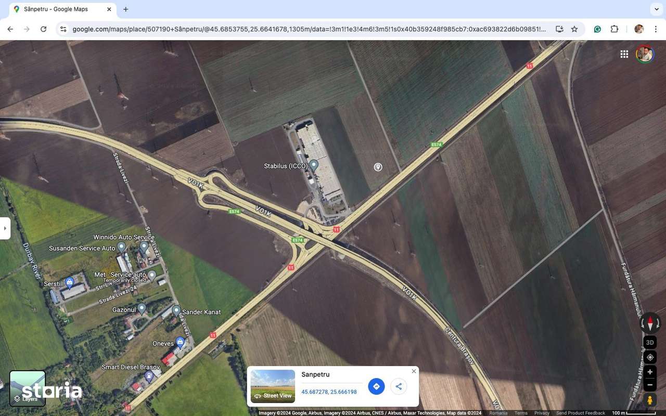666x416 pixels.
Task: Click the coordinates link 45.687278, 25.666198
Action: (330, 392)
